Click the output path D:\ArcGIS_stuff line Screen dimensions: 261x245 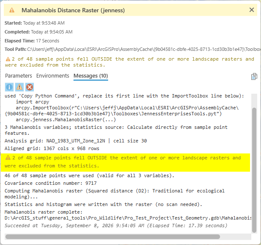128,218
